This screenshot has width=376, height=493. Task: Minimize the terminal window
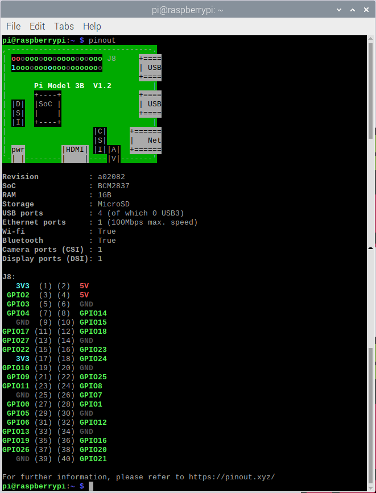coord(339,10)
